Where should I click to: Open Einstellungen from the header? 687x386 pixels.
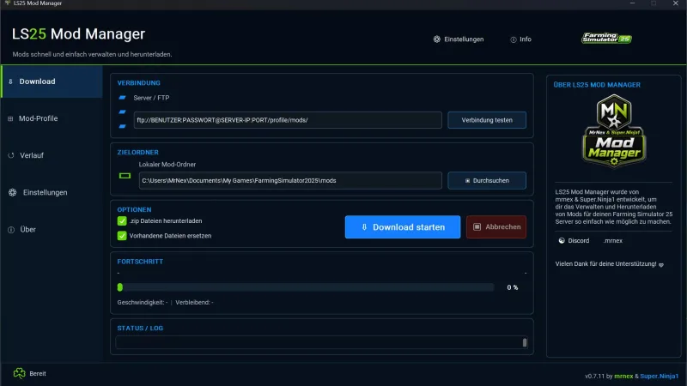pos(459,39)
